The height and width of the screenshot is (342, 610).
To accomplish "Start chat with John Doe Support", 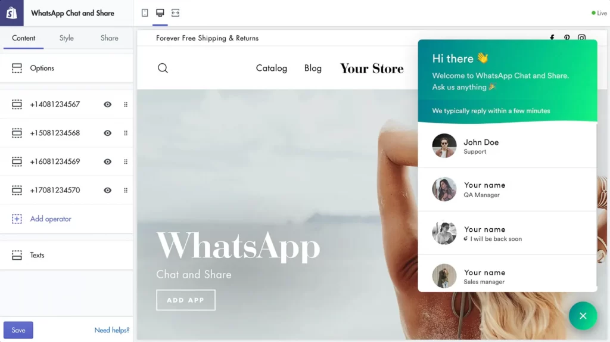I will pos(508,146).
